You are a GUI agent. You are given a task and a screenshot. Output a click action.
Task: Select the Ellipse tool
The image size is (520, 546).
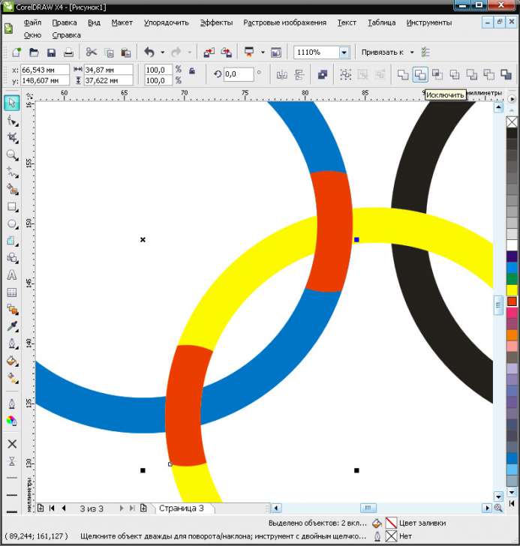[x=12, y=223]
